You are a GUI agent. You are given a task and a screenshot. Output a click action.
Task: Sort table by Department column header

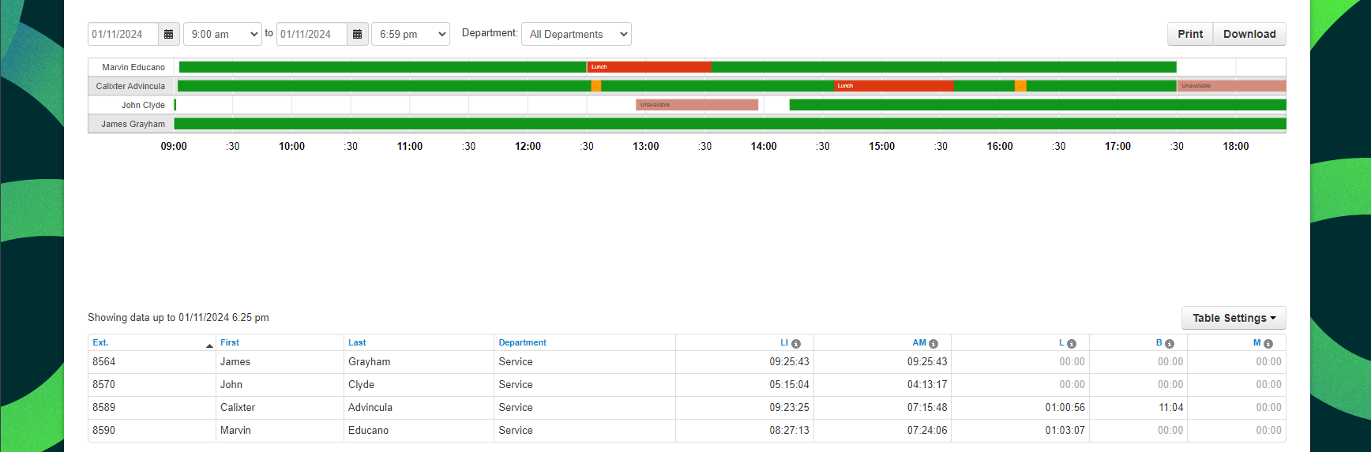tap(522, 342)
